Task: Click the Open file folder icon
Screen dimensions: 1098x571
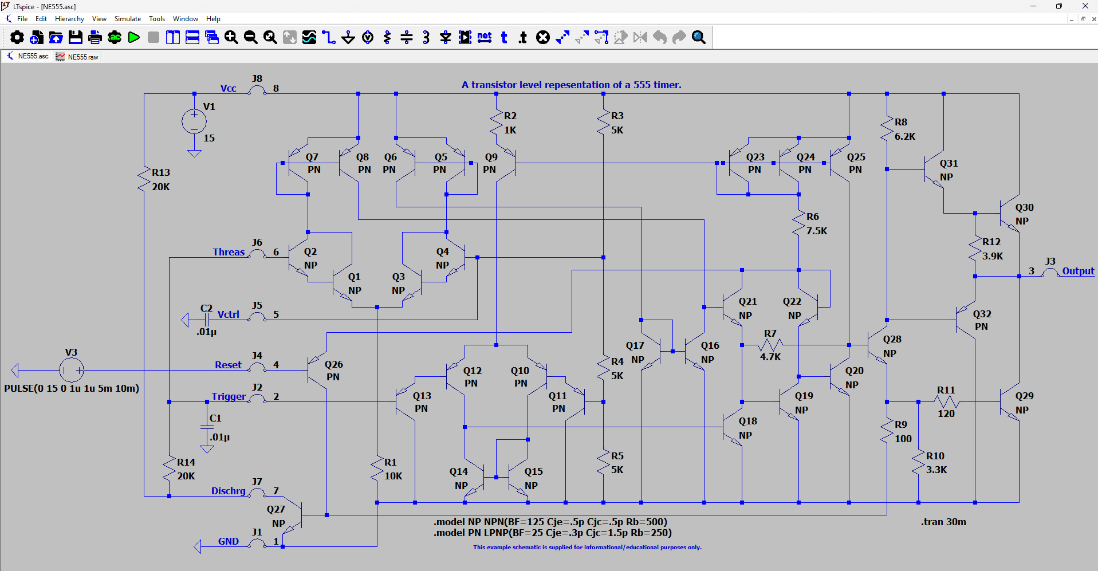Action: click(x=56, y=38)
